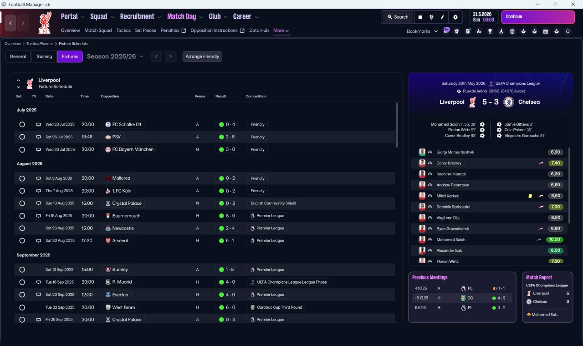The width and height of the screenshot is (583, 346).
Task: Select the FC Bayern München fixture radio button
Action: (x=22, y=149)
